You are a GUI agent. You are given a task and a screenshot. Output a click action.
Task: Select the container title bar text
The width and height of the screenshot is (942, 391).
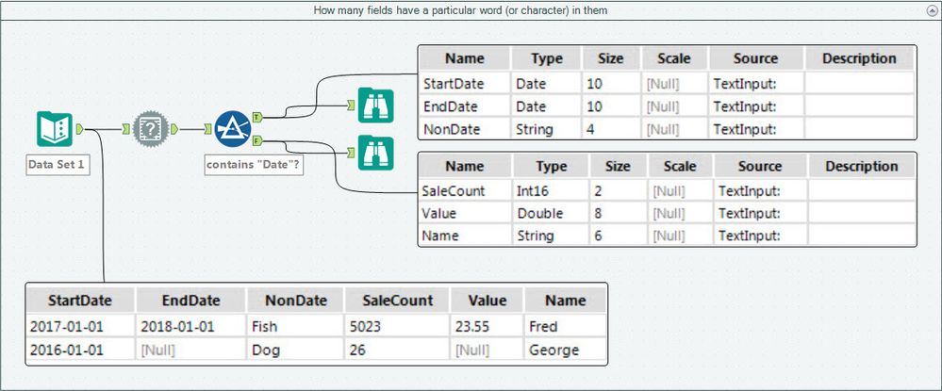point(460,10)
